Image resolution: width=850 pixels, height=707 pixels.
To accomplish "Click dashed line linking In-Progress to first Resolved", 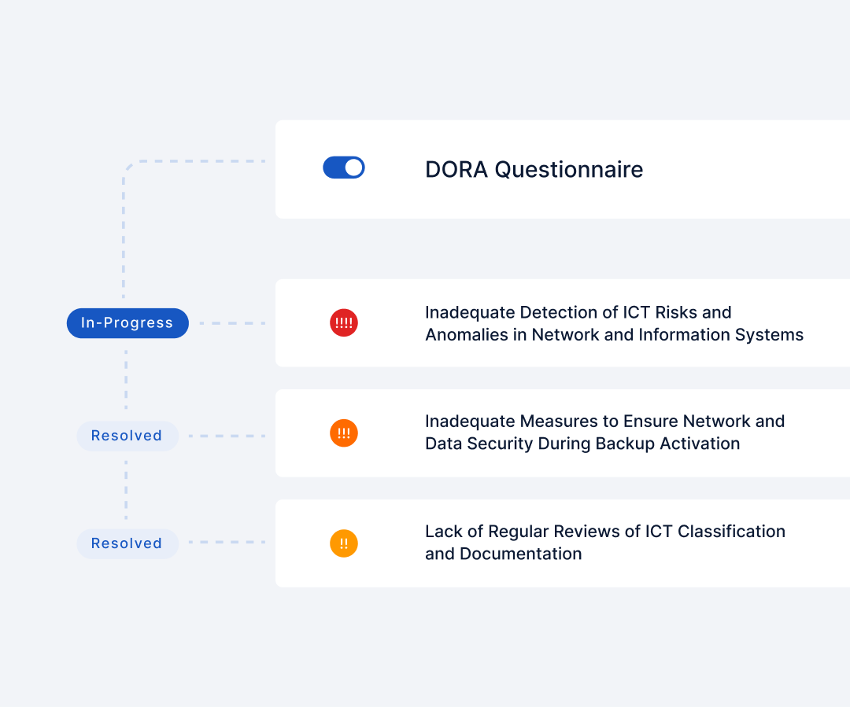I will click(126, 379).
